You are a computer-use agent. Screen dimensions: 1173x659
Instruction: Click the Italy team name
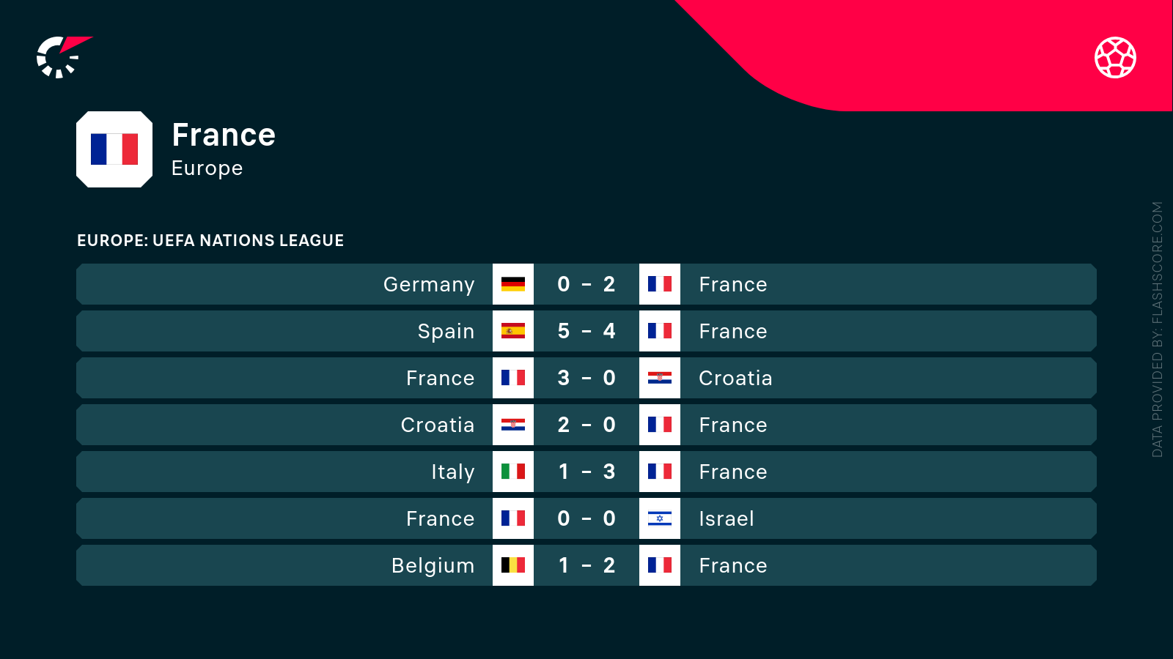pyautogui.click(x=452, y=472)
